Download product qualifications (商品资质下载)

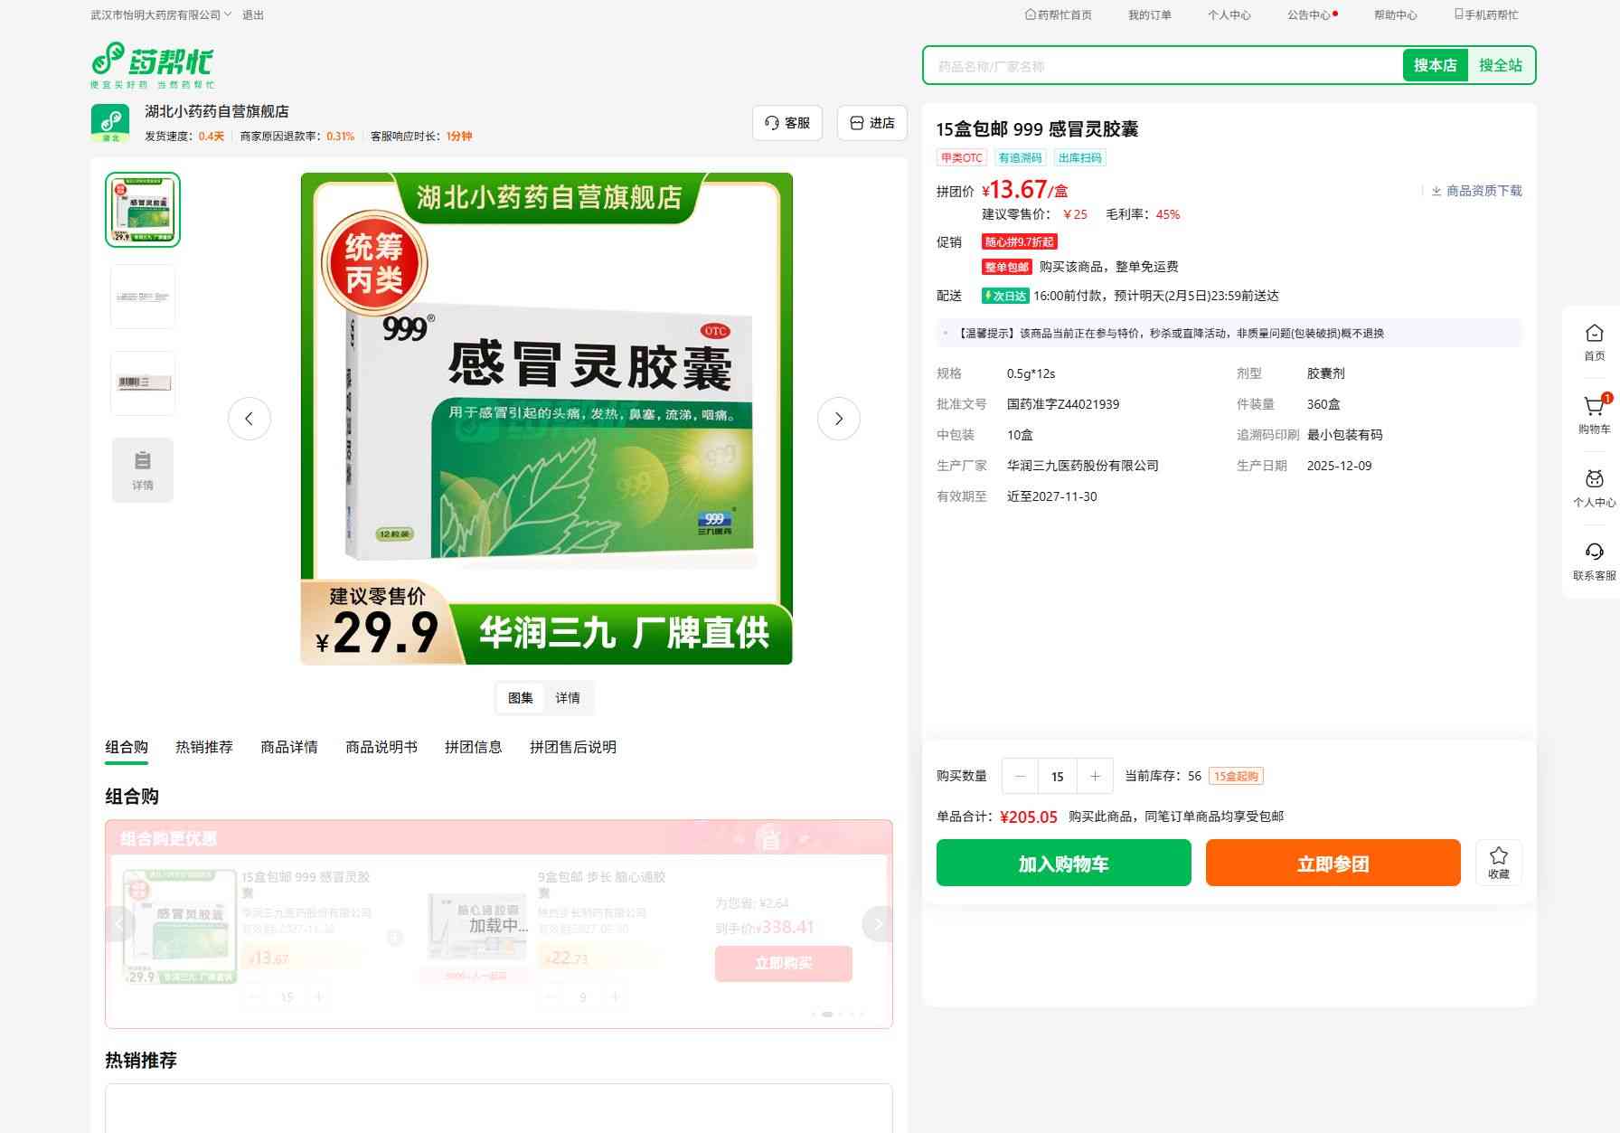coord(1476,191)
